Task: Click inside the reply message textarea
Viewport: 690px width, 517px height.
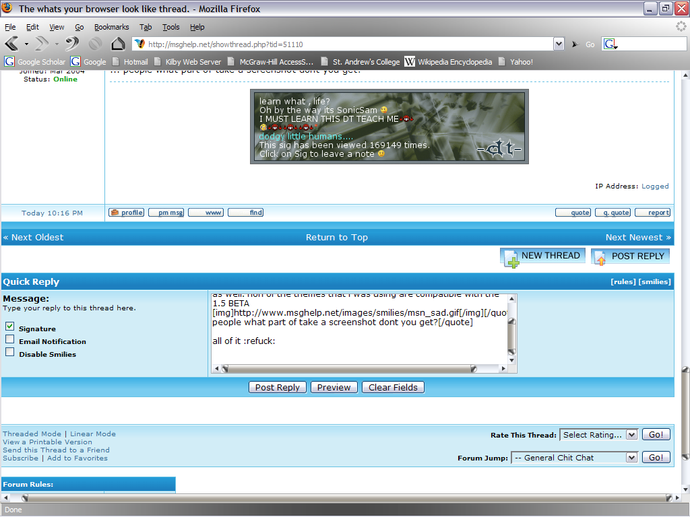Action: coord(359,329)
